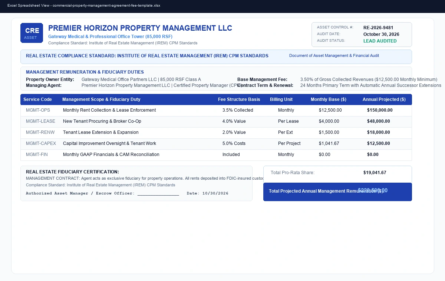Screen dimensions: 445x281
Task: Click the $12,500.00 monthly base cell
Action: (330, 110)
